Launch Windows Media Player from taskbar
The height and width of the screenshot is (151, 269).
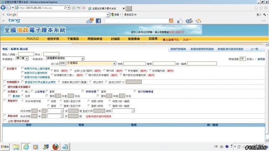pos(35,147)
